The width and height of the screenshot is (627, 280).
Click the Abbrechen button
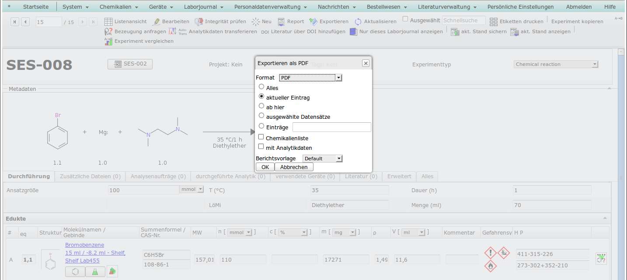coord(294,167)
